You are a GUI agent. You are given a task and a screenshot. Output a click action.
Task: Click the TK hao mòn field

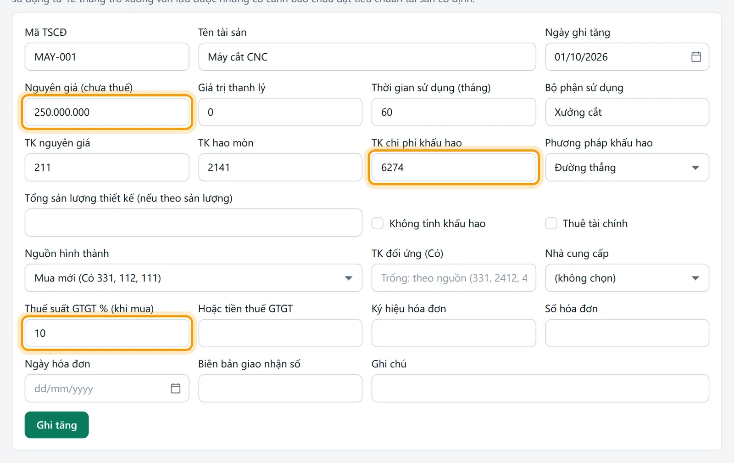point(280,168)
